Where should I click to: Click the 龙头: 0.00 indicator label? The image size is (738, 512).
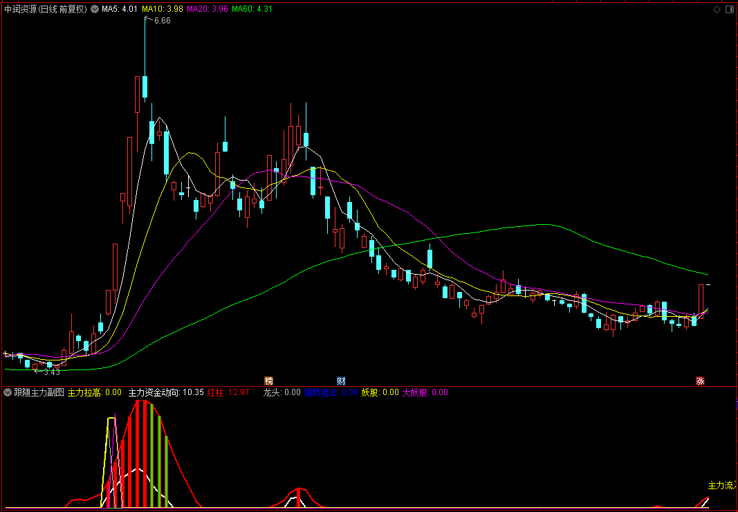[282, 392]
